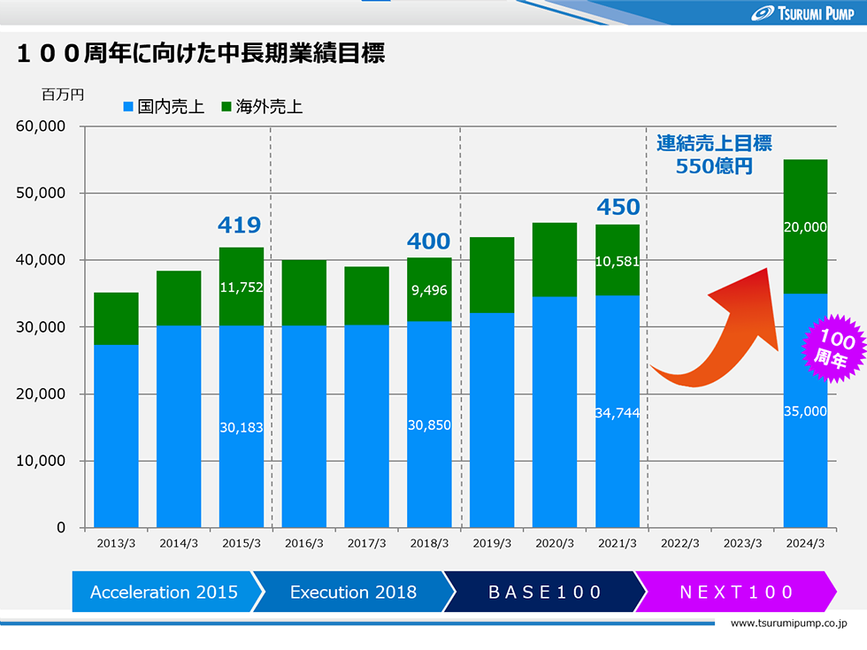Click the 2020/3 axis label
The image size is (867, 650).
coord(555,543)
